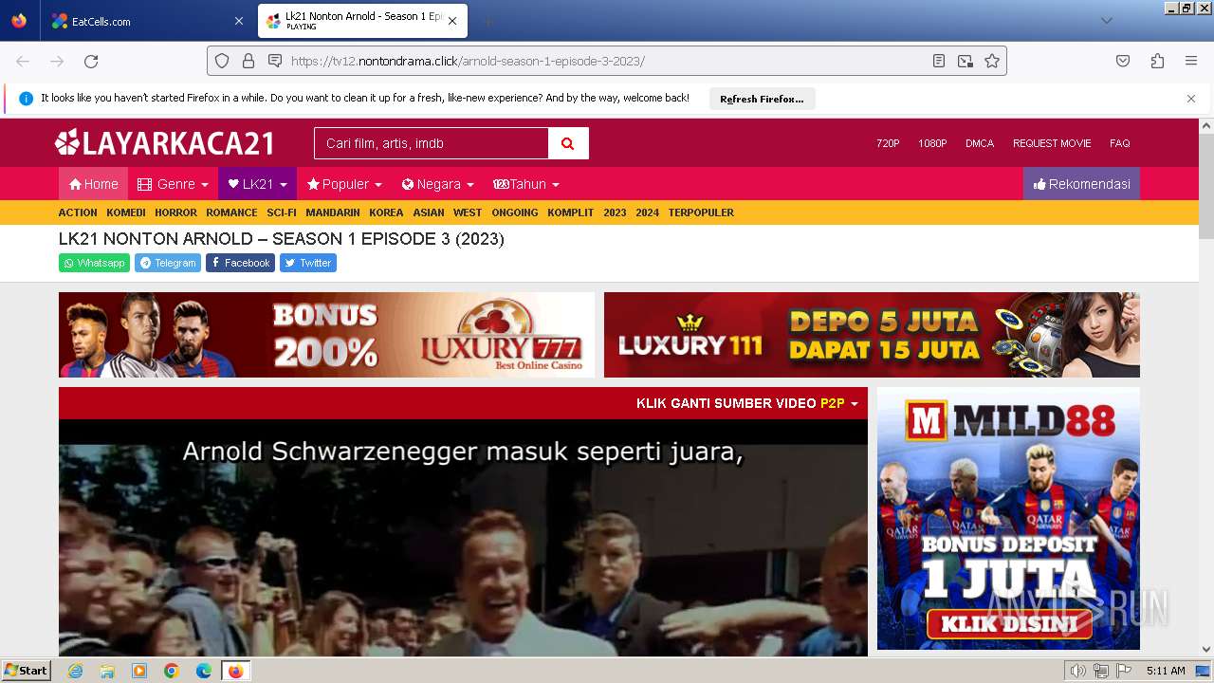Go to the Home menu item
This screenshot has width=1214, height=683.
pos(93,184)
